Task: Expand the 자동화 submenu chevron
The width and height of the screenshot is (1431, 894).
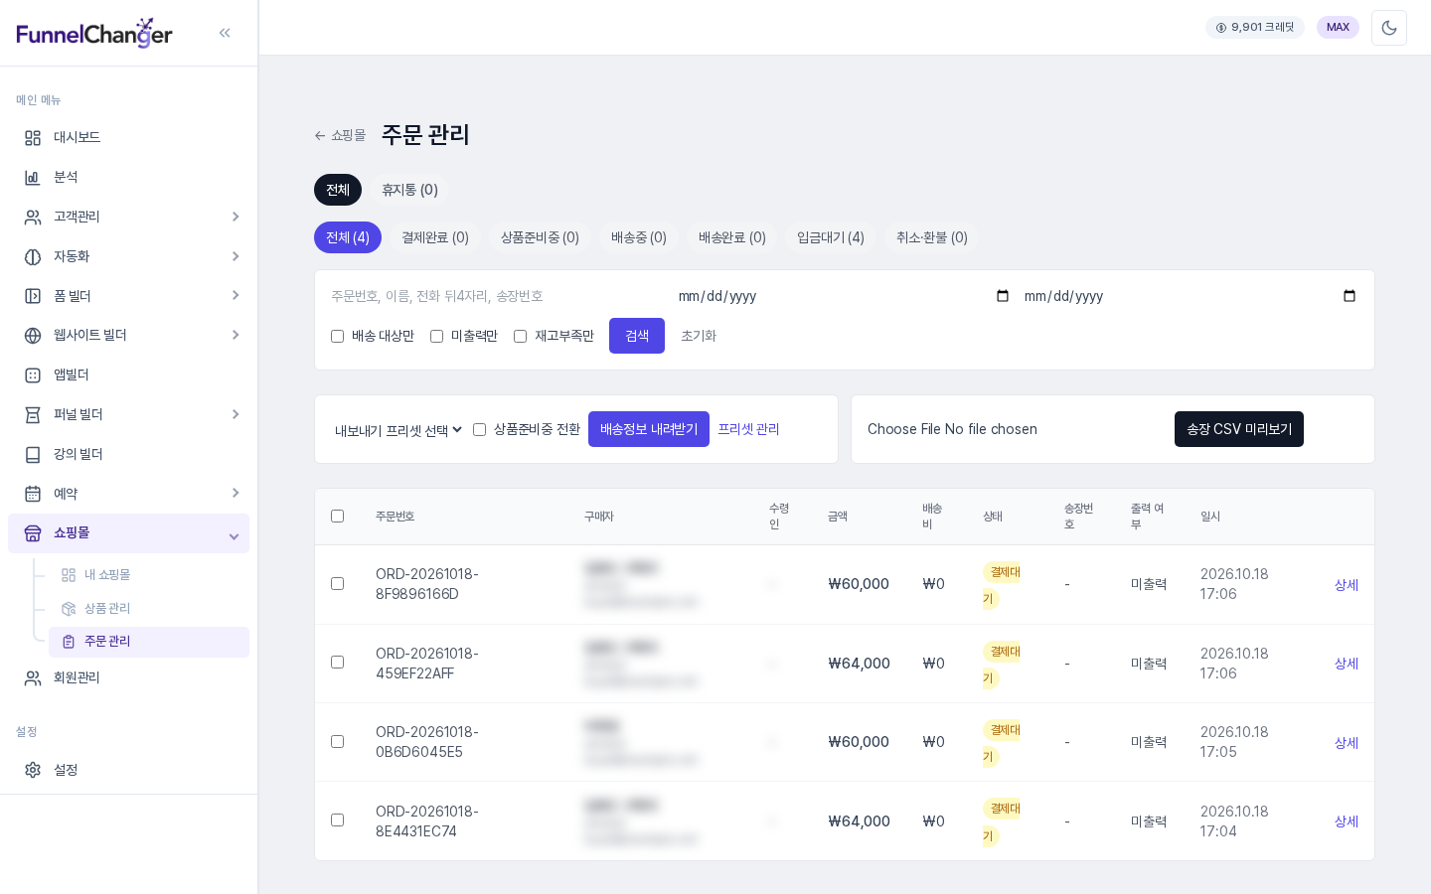Action: tap(236, 256)
